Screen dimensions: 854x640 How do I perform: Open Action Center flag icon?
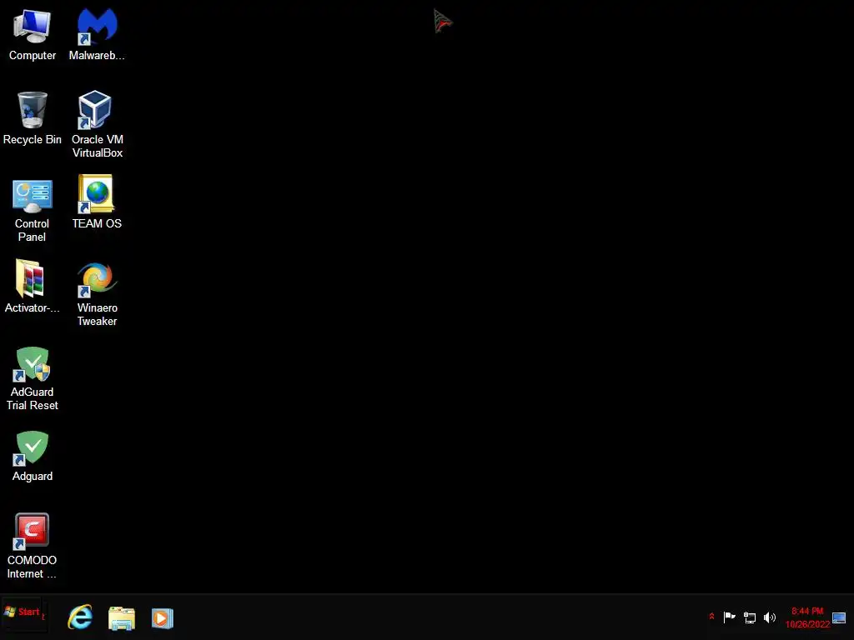tap(729, 617)
